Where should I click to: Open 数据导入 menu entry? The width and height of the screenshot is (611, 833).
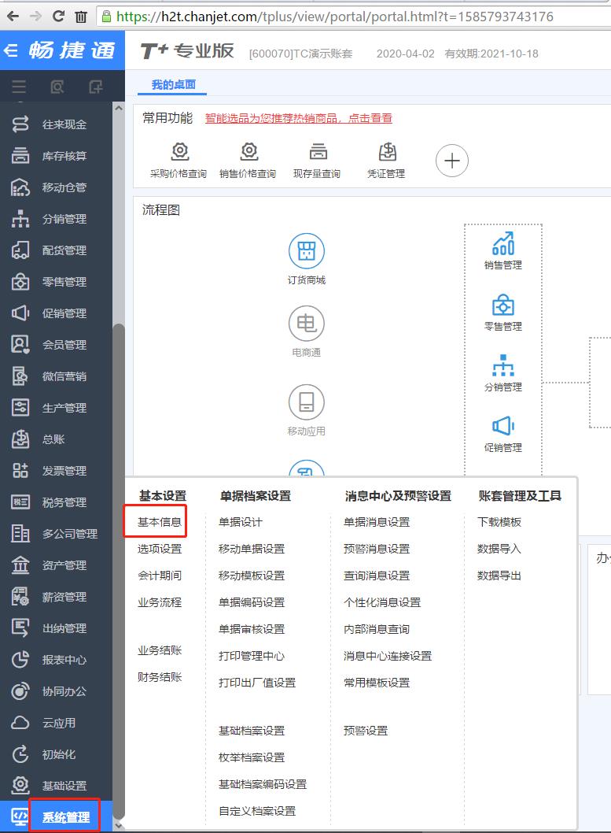click(x=499, y=549)
